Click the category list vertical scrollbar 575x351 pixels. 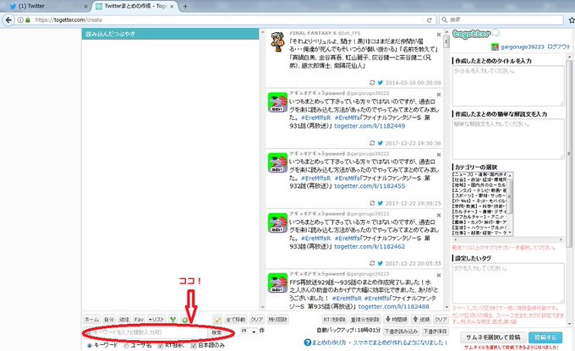[x=510, y=204]
